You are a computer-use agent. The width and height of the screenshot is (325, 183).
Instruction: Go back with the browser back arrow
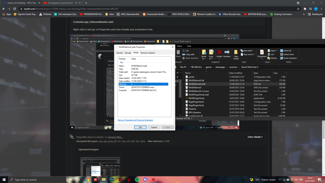(x=4, y=9)
